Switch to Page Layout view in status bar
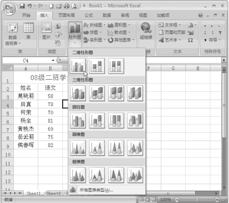The image size is (229, 203). coord(147,200)
